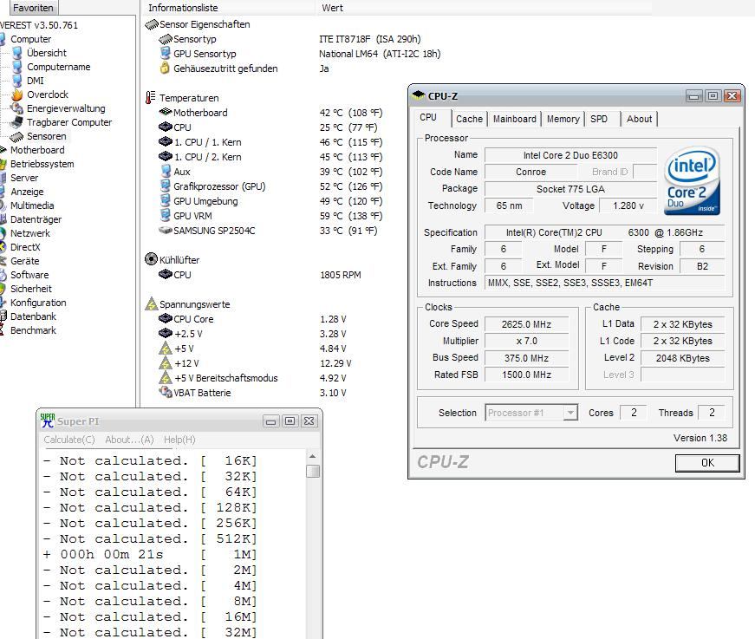Open Help(H) menu in Super PI

click(x=179, y=440)
